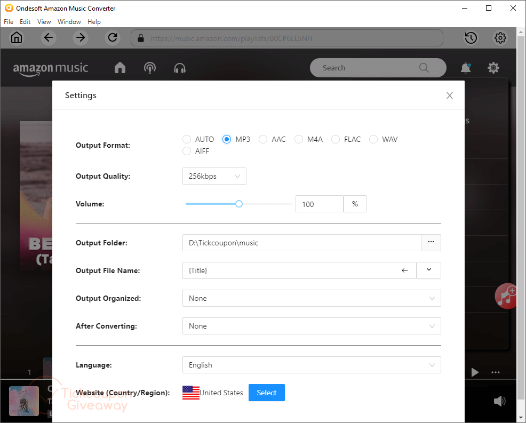Select AUTO output format
This screenshot has width=526, height=423.
point(187,139)
